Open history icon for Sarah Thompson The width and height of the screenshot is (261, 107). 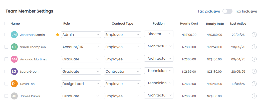(x=254, y=47)
